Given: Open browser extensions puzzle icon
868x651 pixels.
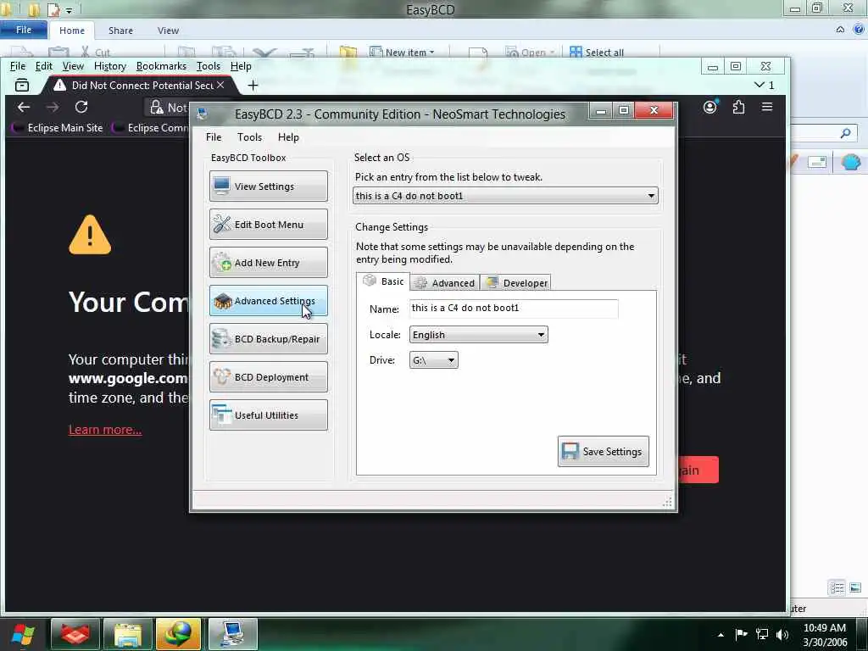Looking at the screenshot, I should click(x=738, y=107).
